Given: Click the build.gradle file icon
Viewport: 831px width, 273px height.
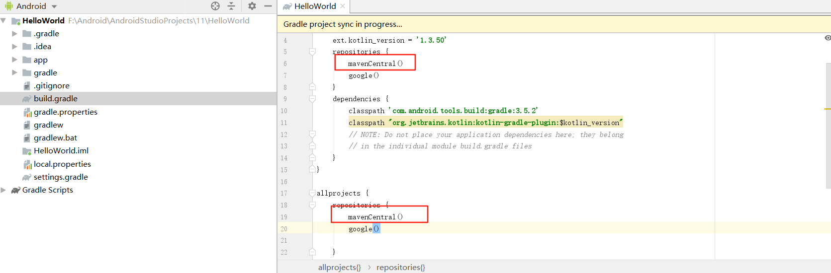Looking at the screenshot, I should click(x=27, y=99).
